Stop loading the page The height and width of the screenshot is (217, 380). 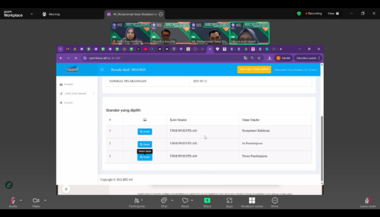tap(75, 58)
